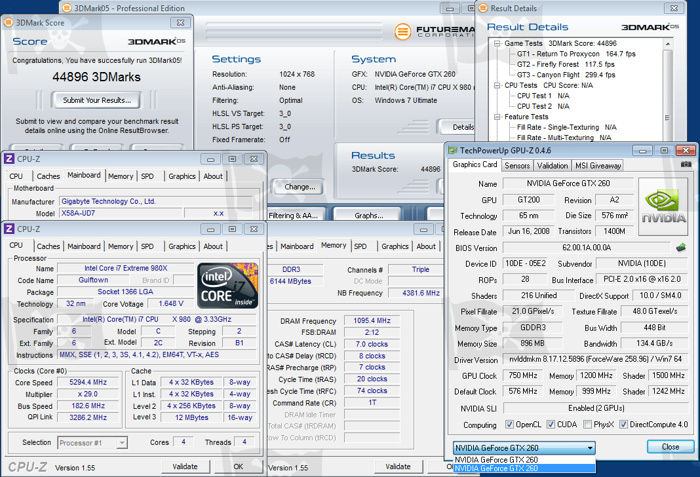The width and height of the screenshot is (700, 477).
Task: Click OK in the CPU-Z CPU window
Action: coord(239,467)
